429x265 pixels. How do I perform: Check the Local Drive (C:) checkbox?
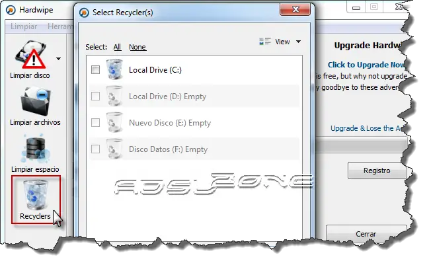pos(95,70)
